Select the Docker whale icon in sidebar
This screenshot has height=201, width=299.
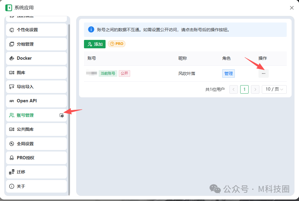tap(11, 58)
